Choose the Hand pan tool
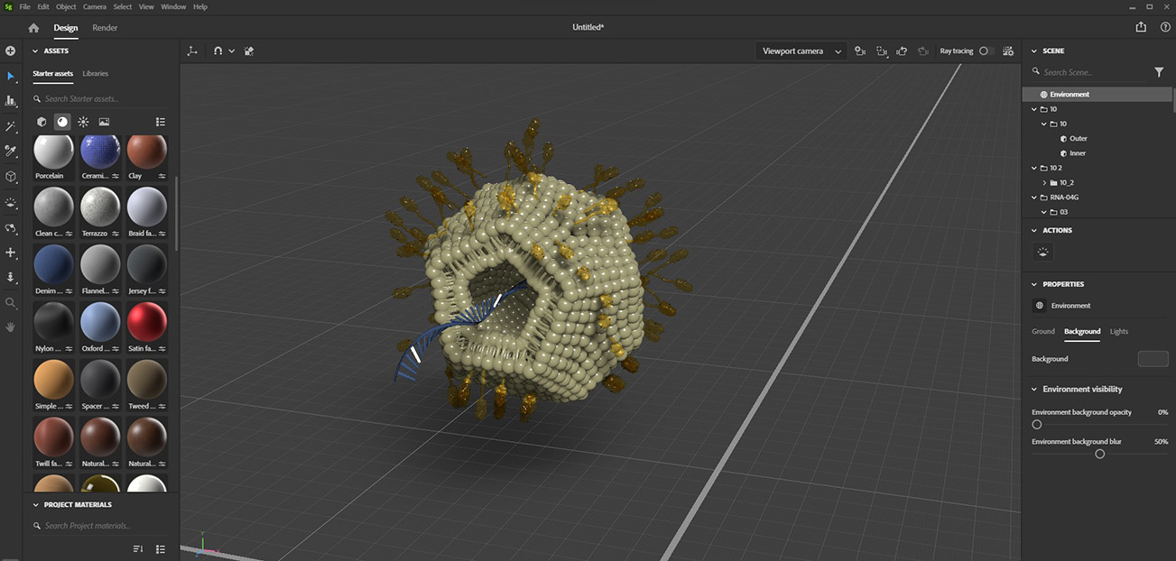The height and width of the screenshot is (561, 1176). (x=11, y=327)
